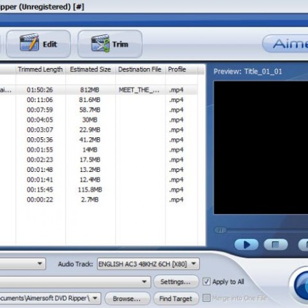The height and width of the screenshot is (308, 308).
Task: Open the Settings... dialog
Action: (x=176, y=282)
